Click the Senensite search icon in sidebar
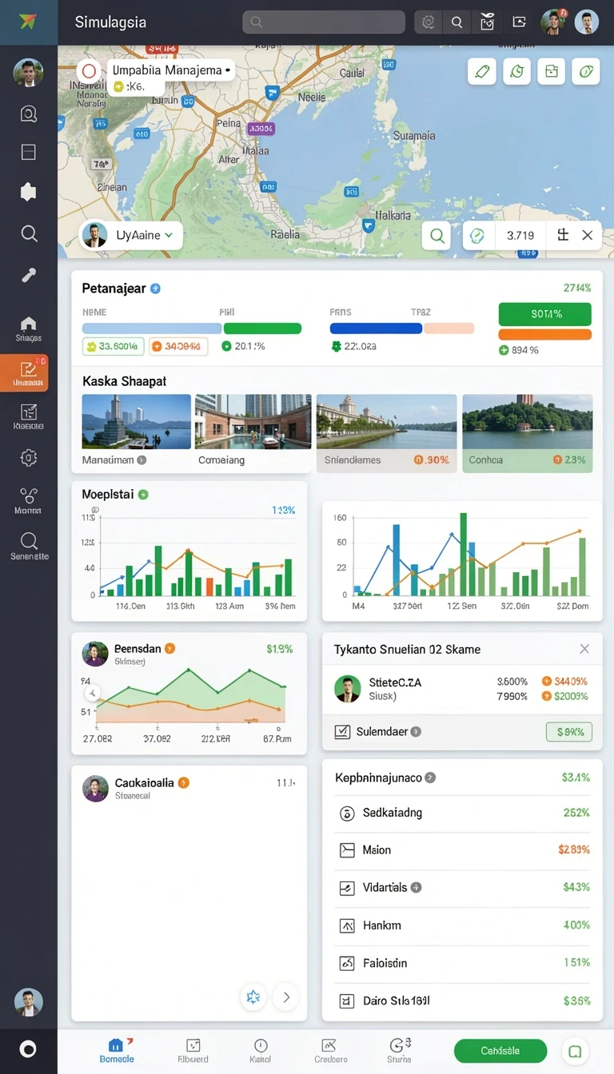 pos(29,541)
